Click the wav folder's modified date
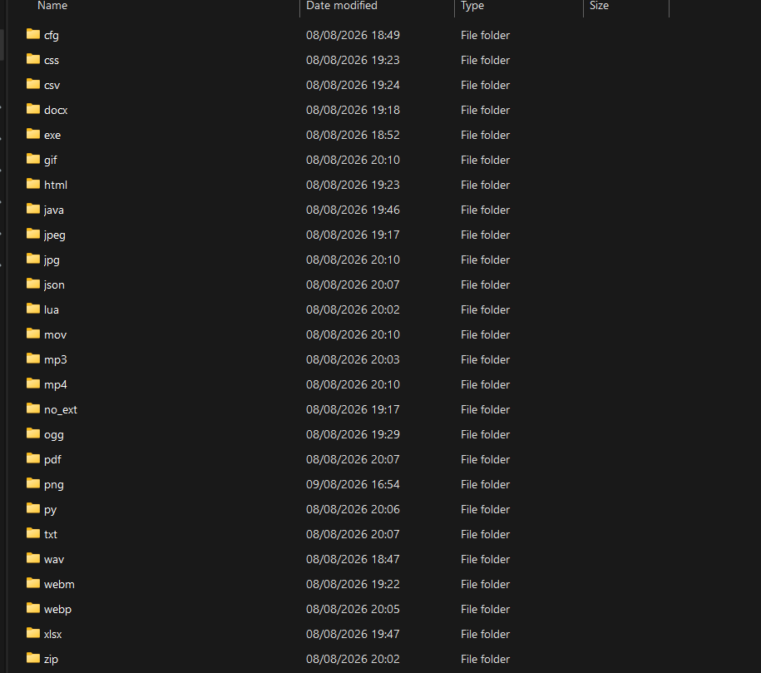Viewport: 761px width, 673px height. (353, 559)
